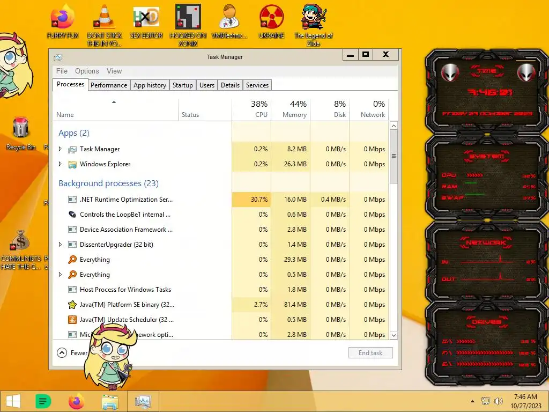Switch to the Startup tab
Image resolution: width=549 pixels, height=412 pixels.
[x=183, y=85]
